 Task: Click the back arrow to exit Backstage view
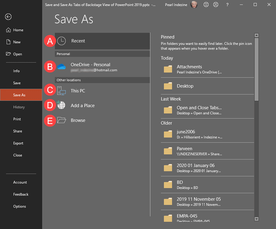click(8, 17)
